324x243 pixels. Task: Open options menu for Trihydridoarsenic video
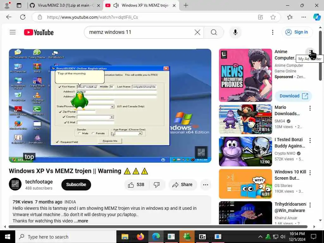(310, 205)
